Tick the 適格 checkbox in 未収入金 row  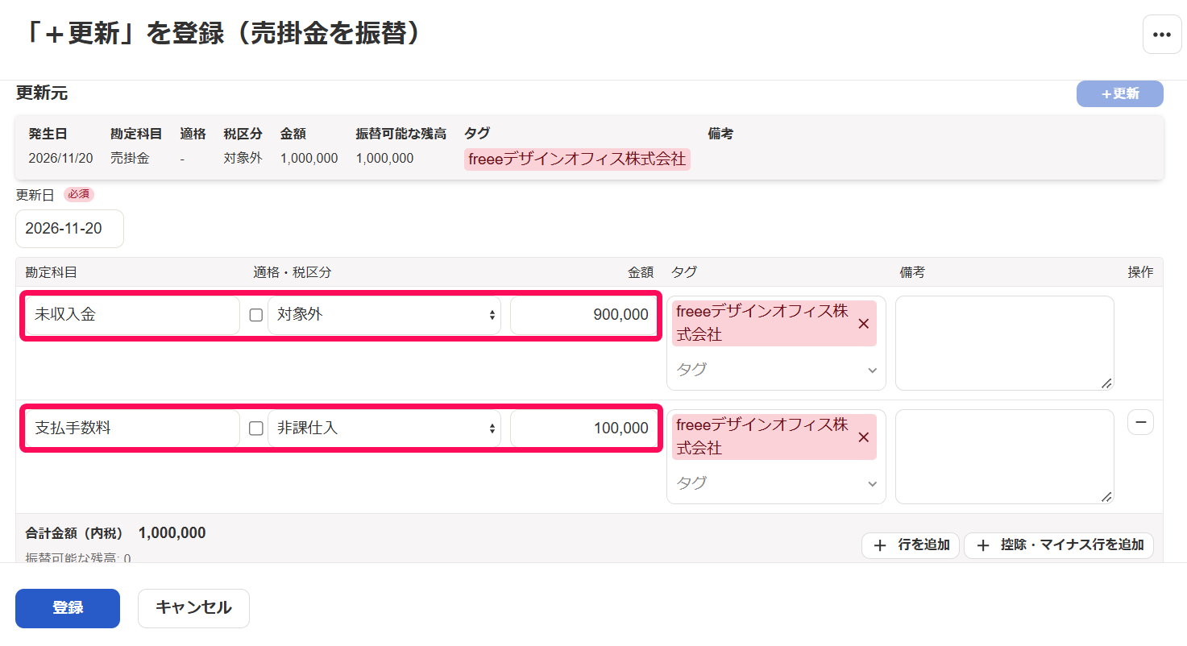point(256,316)
